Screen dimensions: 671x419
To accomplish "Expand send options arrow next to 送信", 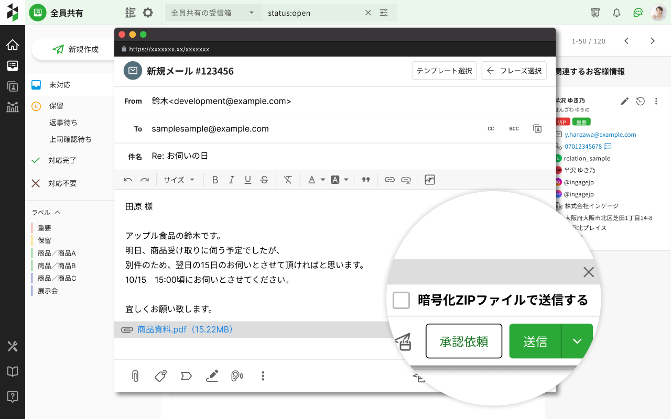I will click(577, 341).
